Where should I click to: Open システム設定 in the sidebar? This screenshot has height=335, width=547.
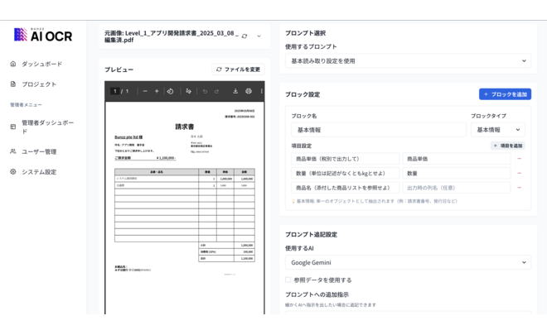tap(39, 172)
